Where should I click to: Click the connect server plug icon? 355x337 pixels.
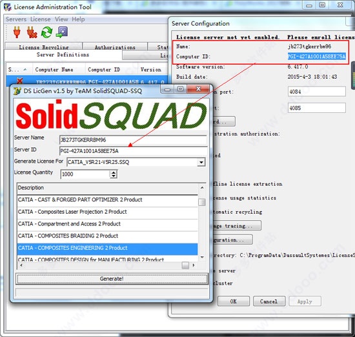tap(17, 32)
